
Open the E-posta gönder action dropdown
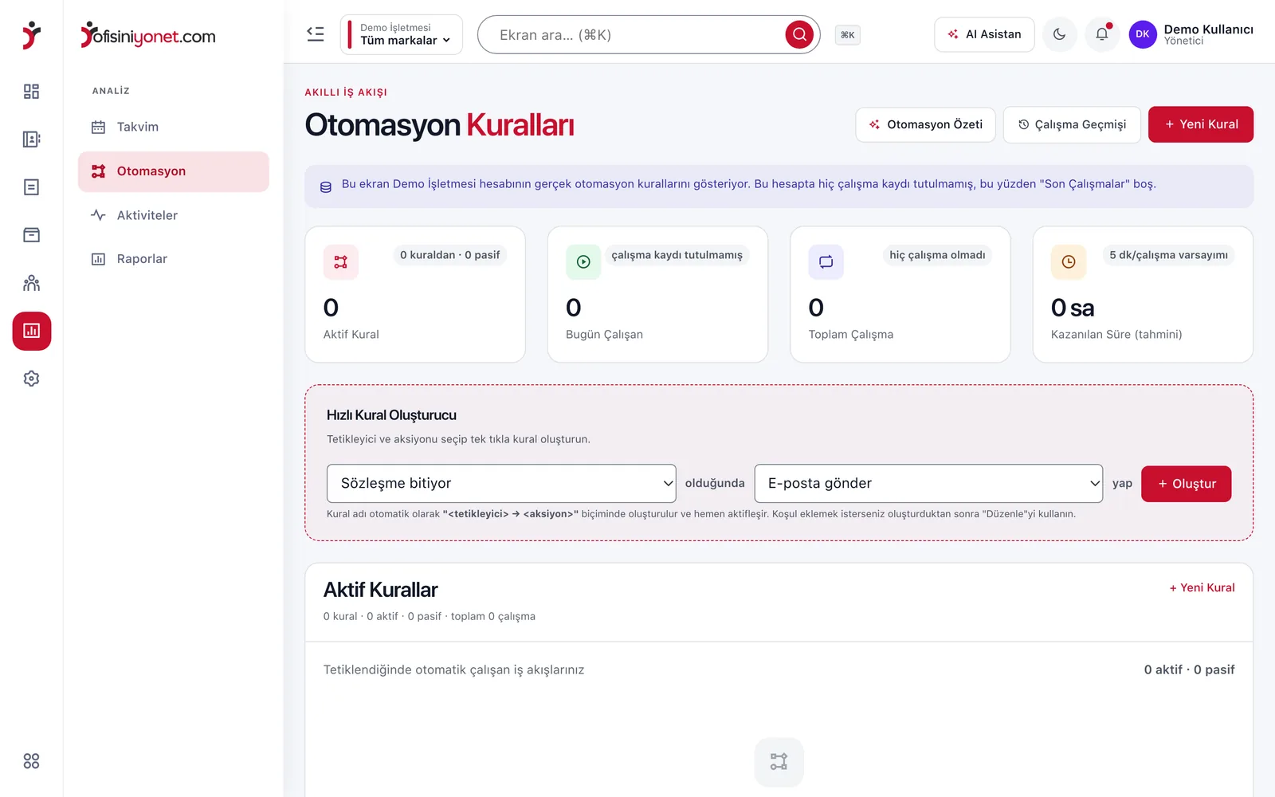pos(928,483)
